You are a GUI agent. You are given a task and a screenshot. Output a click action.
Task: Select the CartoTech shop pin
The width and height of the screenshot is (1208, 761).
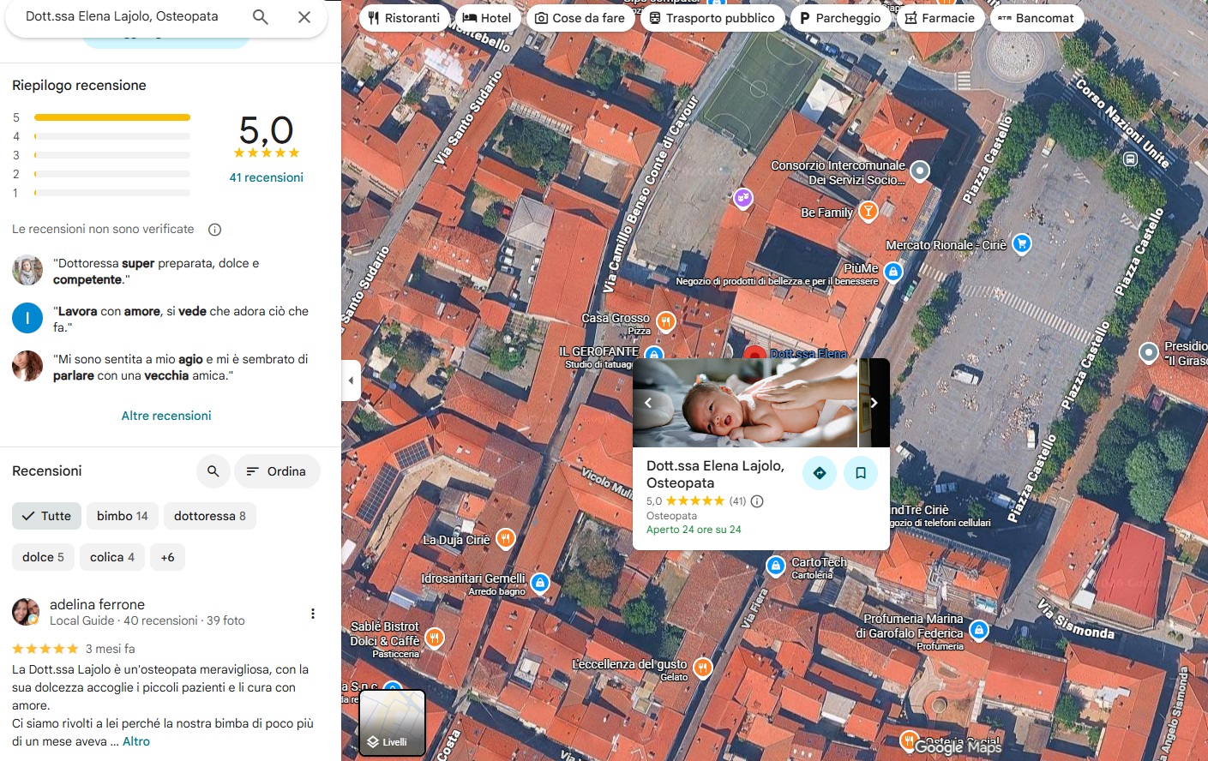pyautogui.click(x=776, y=566)
